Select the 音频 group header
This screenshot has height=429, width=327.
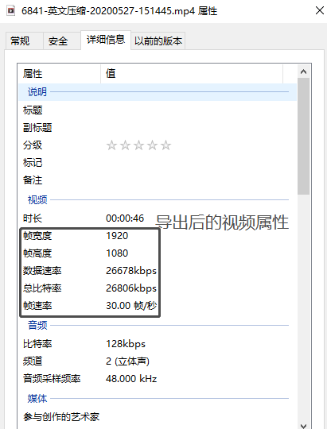158,325
